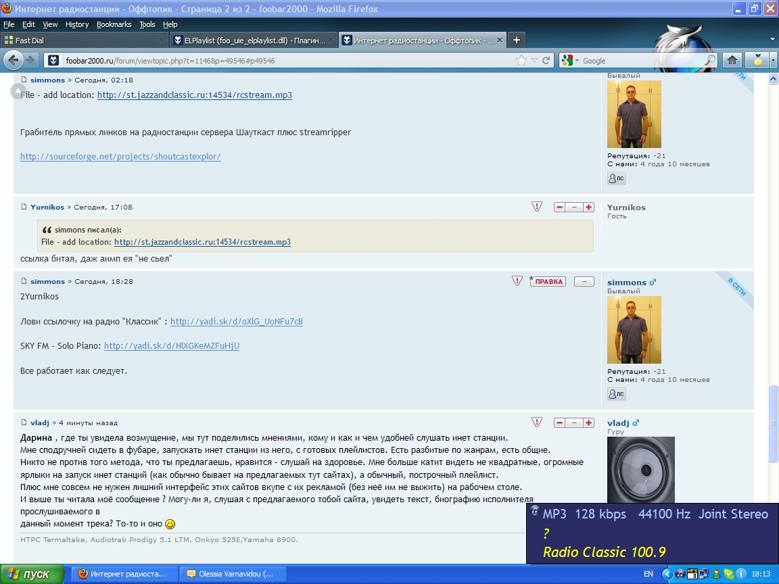Bookmark this page with the star icon
Image resolution: width=779 pixels, height=584 pixels.
[521, 60]
